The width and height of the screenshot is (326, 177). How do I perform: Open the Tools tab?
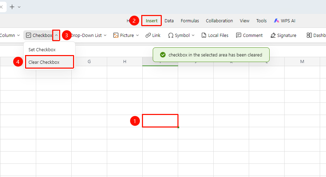pyautogui.click(x=261, y=21)
